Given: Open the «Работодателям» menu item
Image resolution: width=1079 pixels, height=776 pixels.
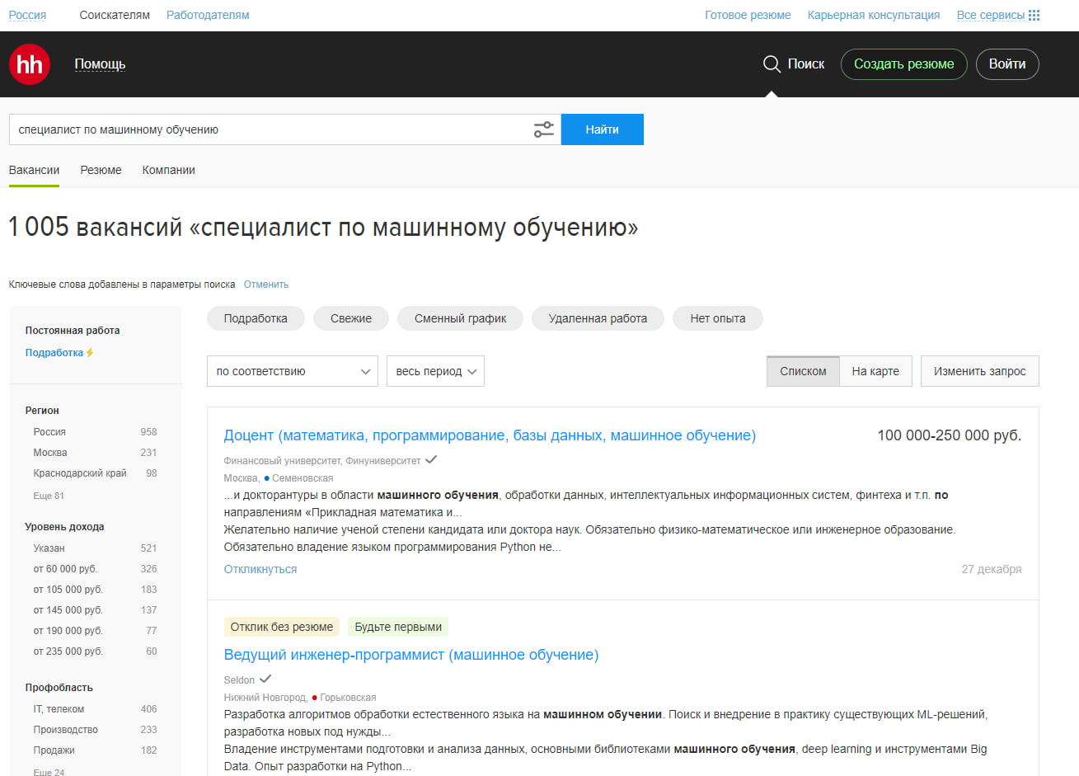Looking at the screenshot, I should click(x=207, y=14).
